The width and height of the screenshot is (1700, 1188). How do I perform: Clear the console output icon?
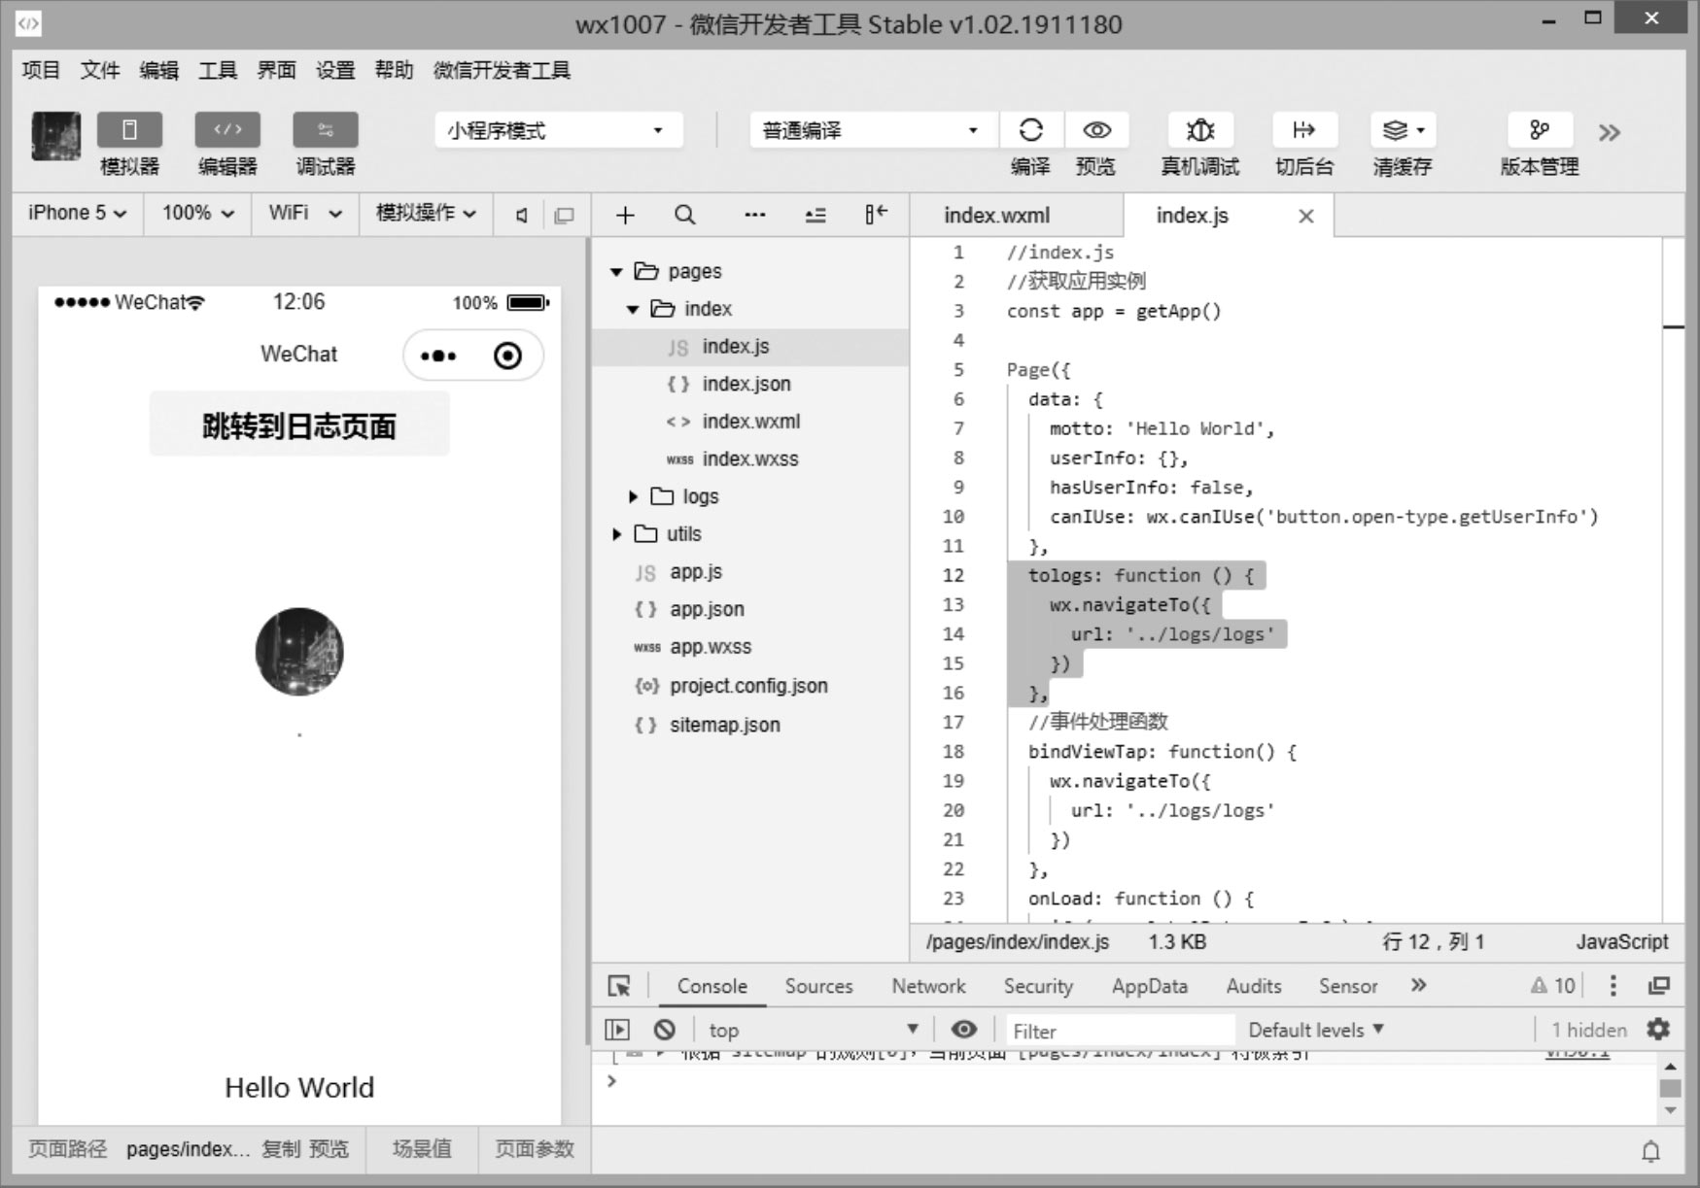tap(665, 1030)
